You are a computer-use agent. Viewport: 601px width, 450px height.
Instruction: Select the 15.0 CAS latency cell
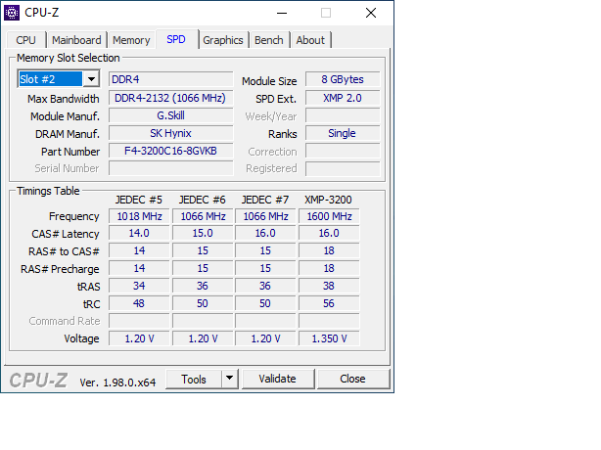click(x=203, y=233)
